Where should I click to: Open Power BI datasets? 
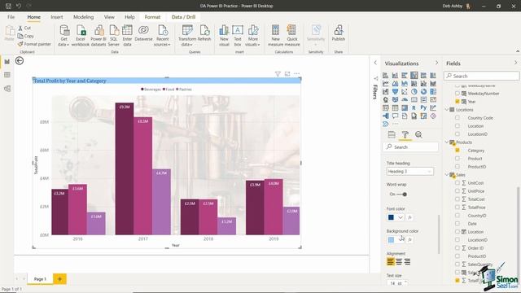(99, 36)
